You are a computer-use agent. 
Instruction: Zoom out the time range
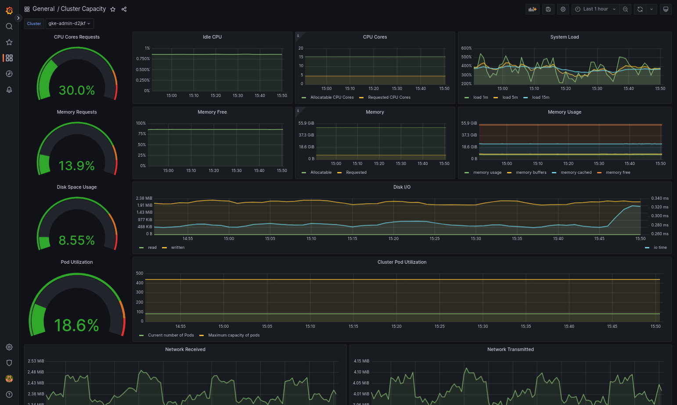(626, 9)
